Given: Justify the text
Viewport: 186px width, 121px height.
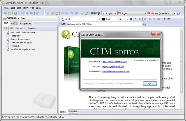Looking at the screenshot, I should click(x=158, y=19).
